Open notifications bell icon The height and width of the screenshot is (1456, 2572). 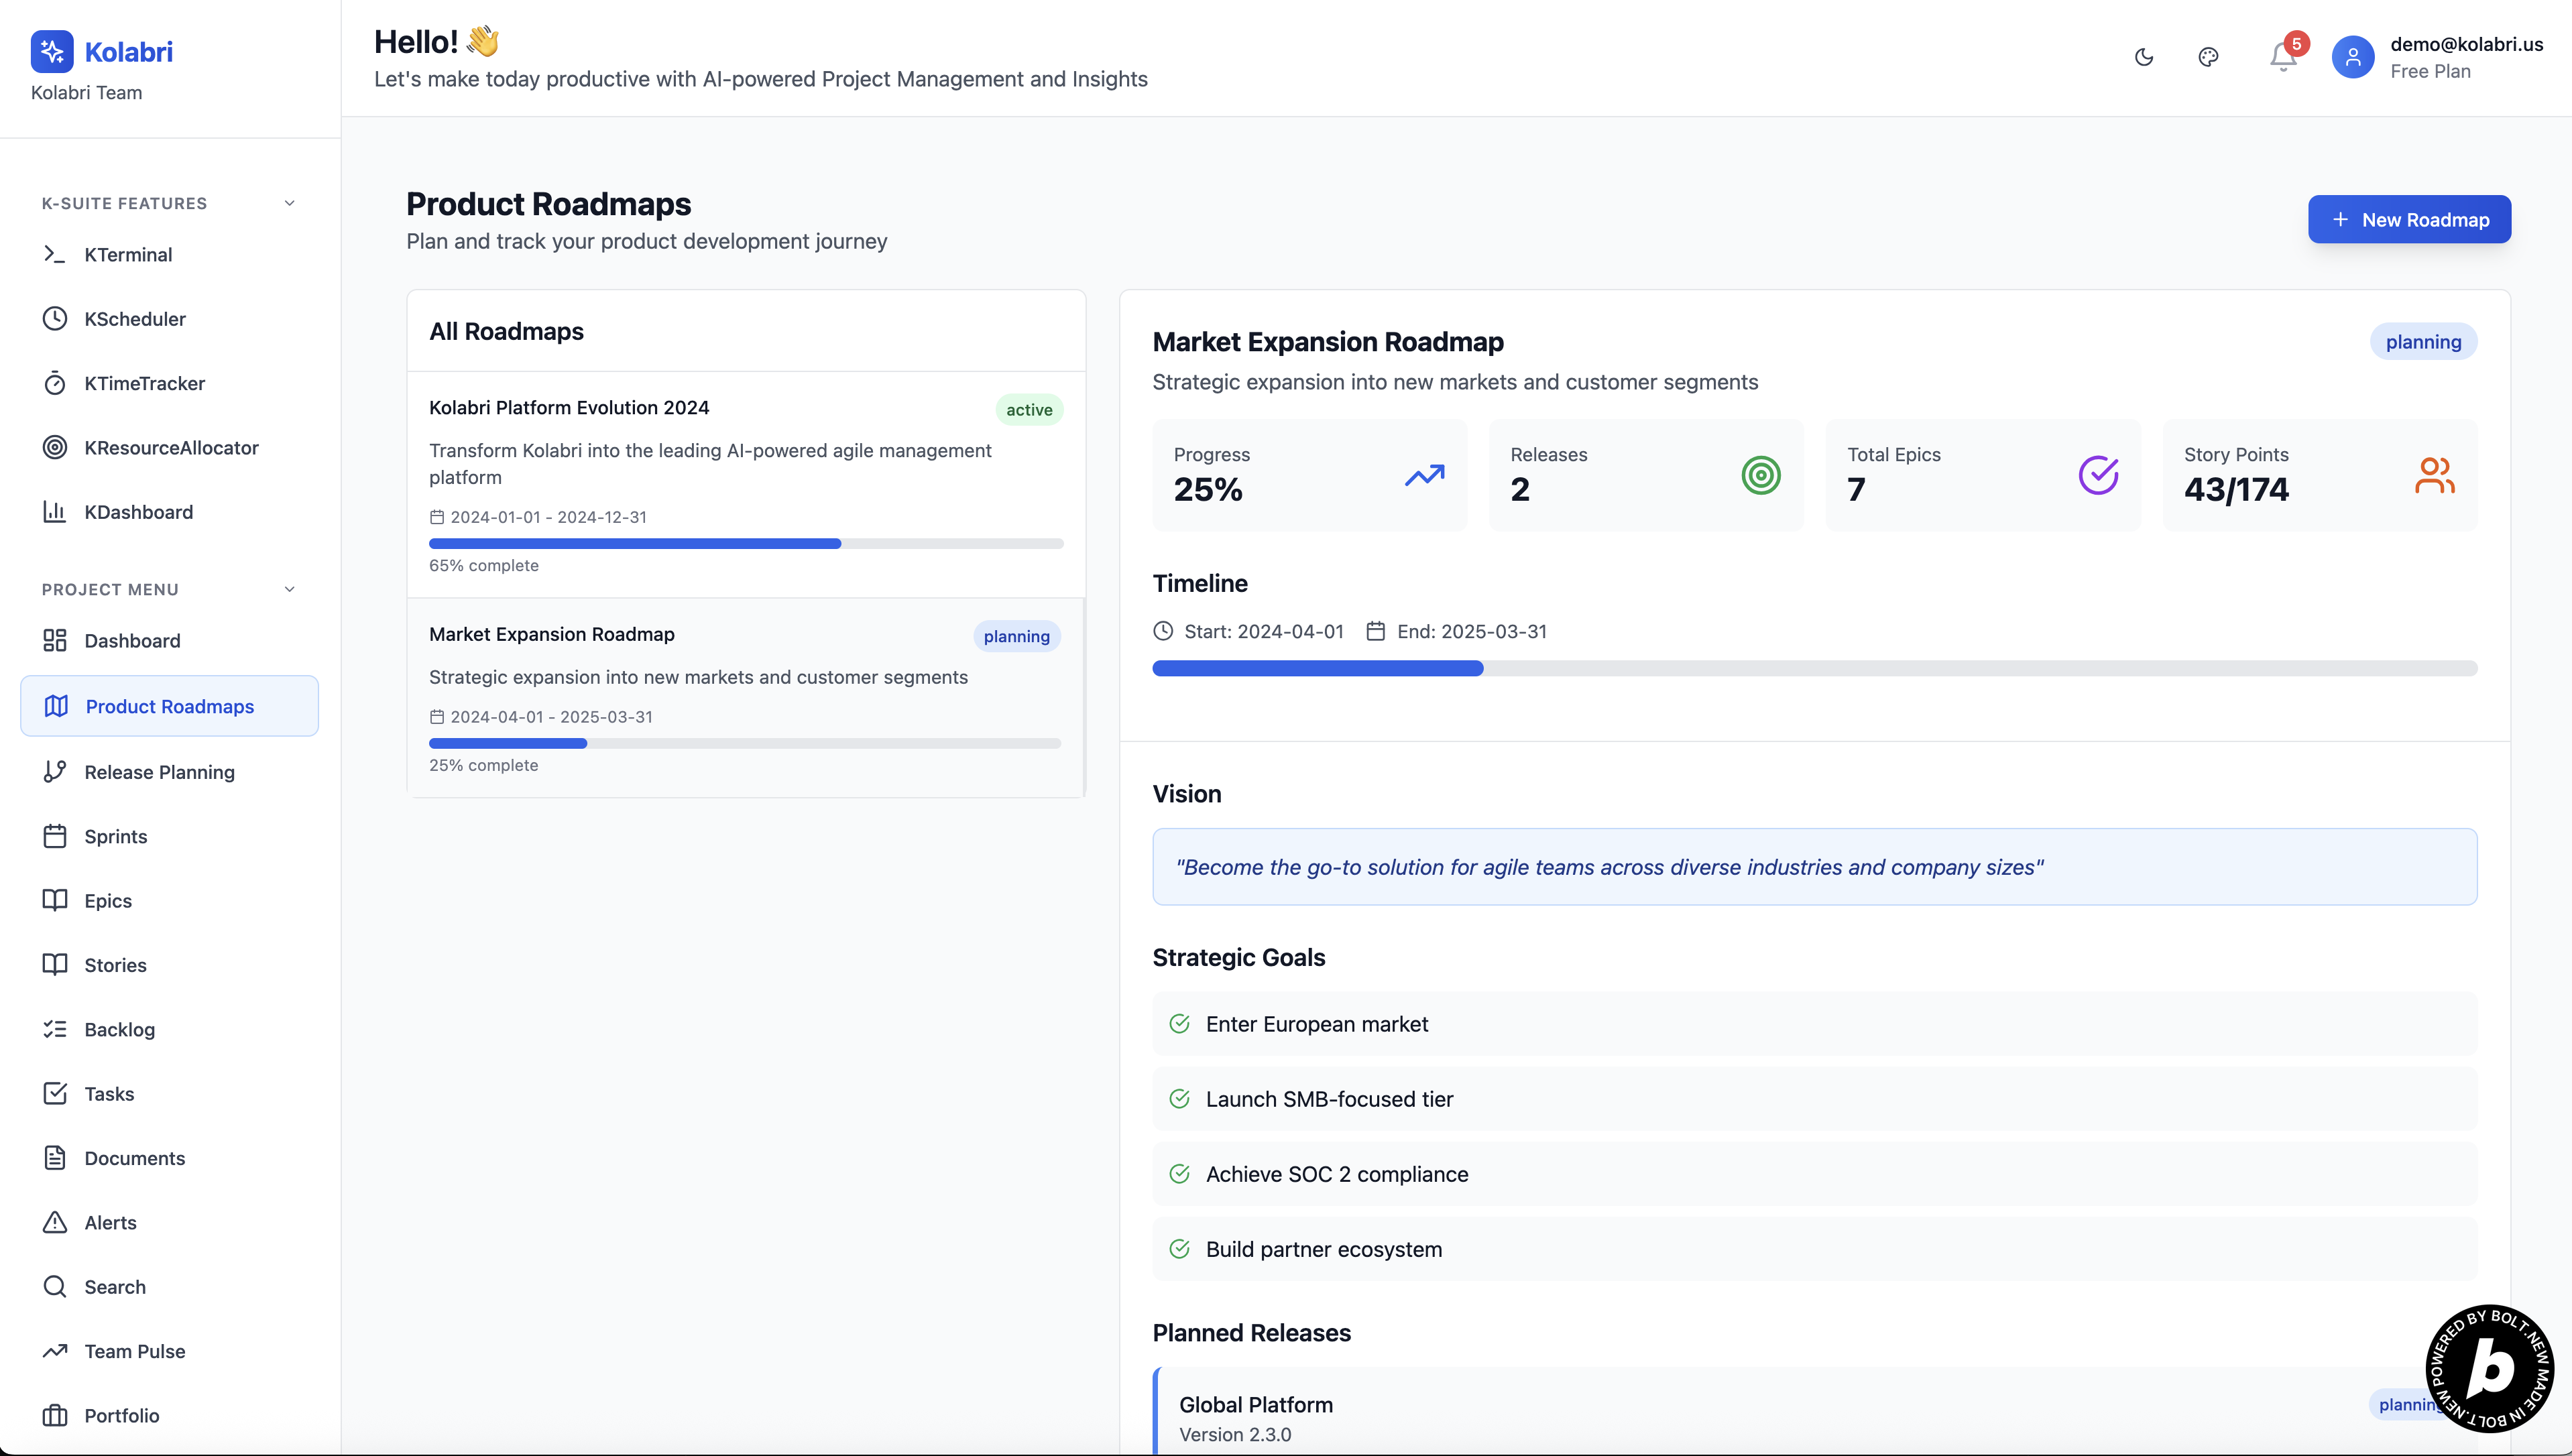(x=2282, y=57)
